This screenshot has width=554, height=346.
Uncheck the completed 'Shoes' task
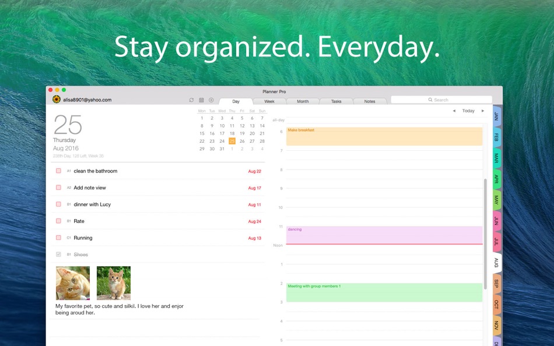click(x=58, y=254)
